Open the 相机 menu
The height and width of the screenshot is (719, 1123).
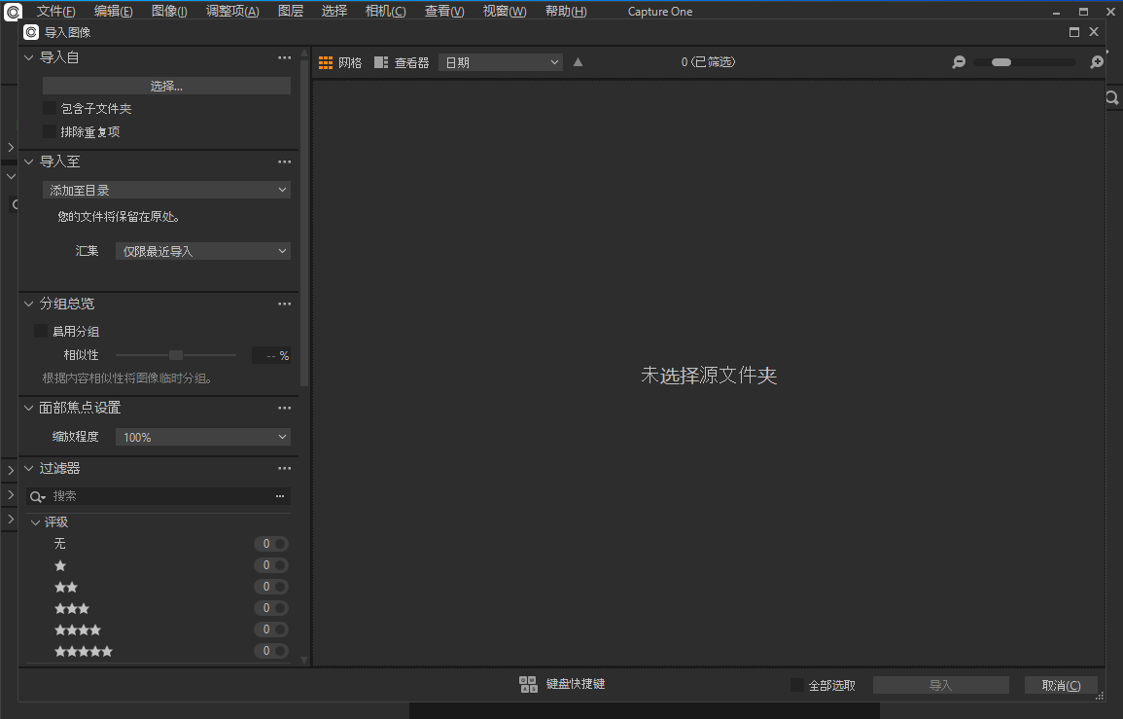(385, 11)
